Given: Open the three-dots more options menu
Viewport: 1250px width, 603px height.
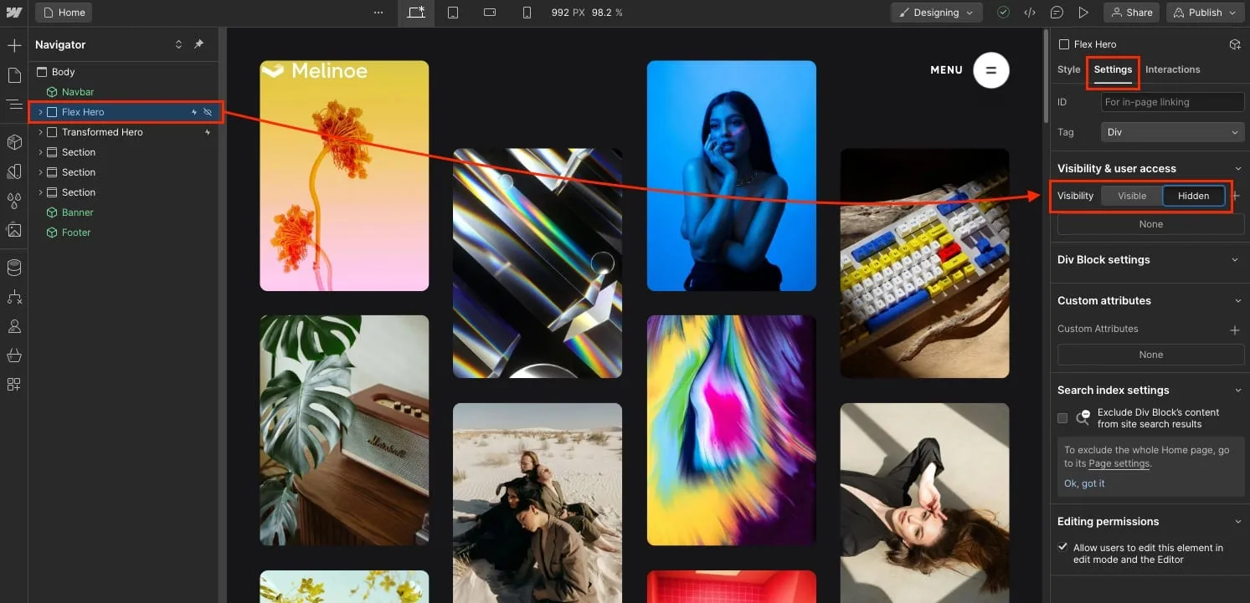Looking at the screenshot, I should pos(378,13).
